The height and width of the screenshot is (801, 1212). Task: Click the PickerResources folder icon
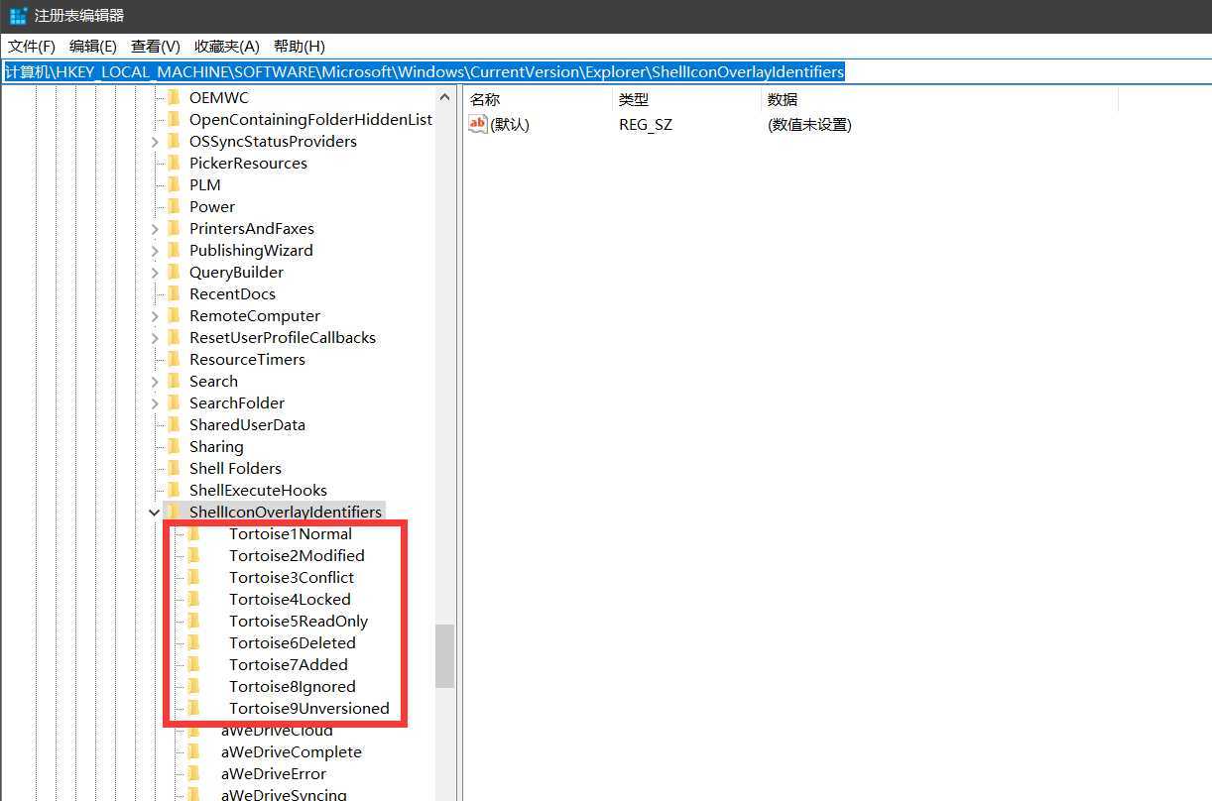[x=174, y=163]
